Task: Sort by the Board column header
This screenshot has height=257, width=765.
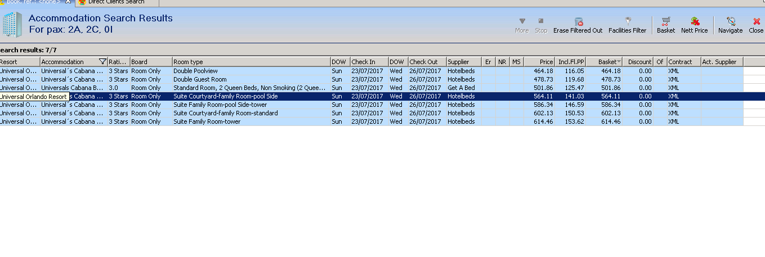Action: pyautogui.click(x=151, y=62)
